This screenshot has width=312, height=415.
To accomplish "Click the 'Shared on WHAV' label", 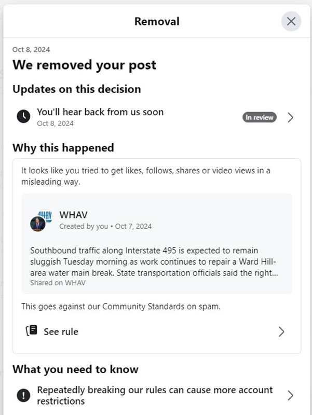I will [58, 283].
